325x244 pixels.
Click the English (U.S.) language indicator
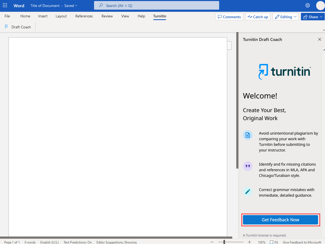tap(49, 242)
